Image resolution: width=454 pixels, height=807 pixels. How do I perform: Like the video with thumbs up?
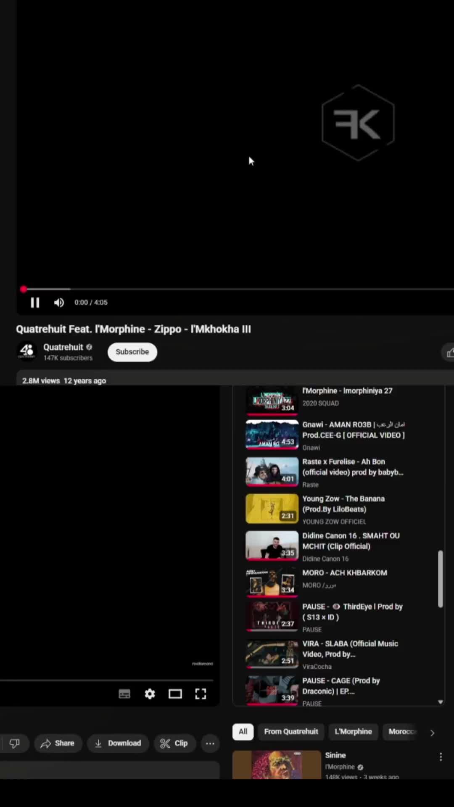(450, 353)
